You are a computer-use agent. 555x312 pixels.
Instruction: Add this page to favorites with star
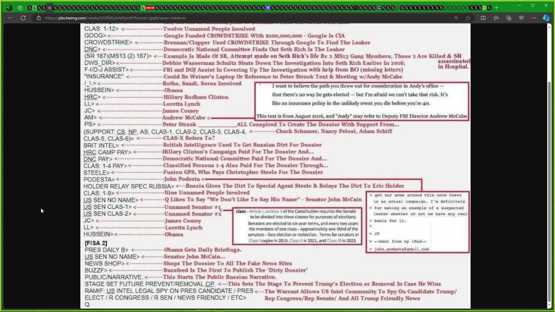tap(468, 18)
